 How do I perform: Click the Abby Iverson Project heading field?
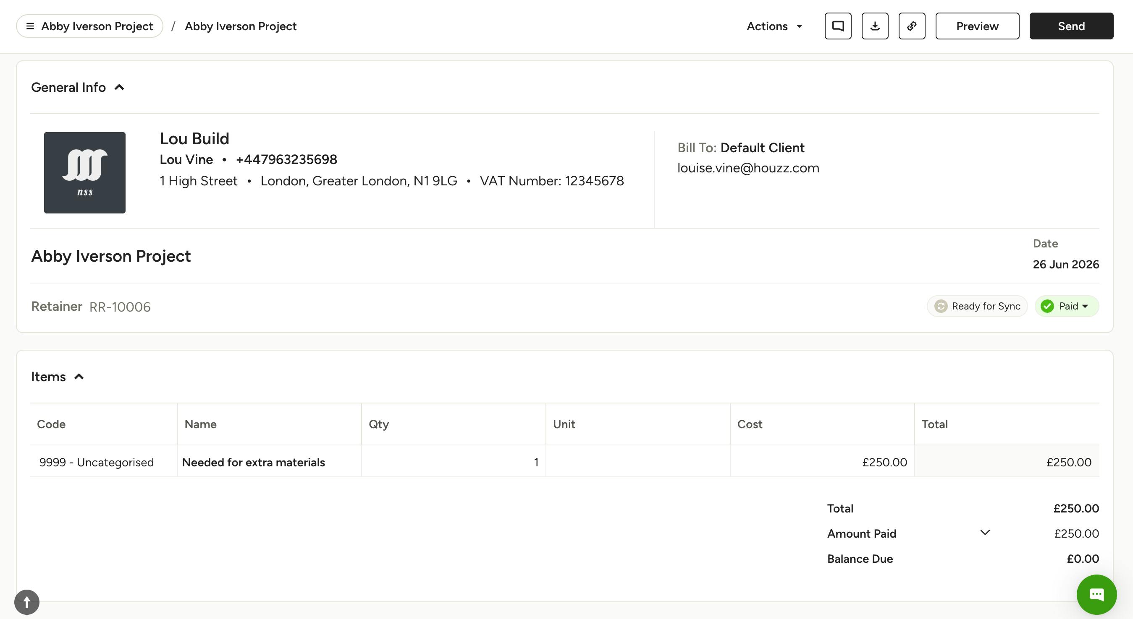pos(111,256)
